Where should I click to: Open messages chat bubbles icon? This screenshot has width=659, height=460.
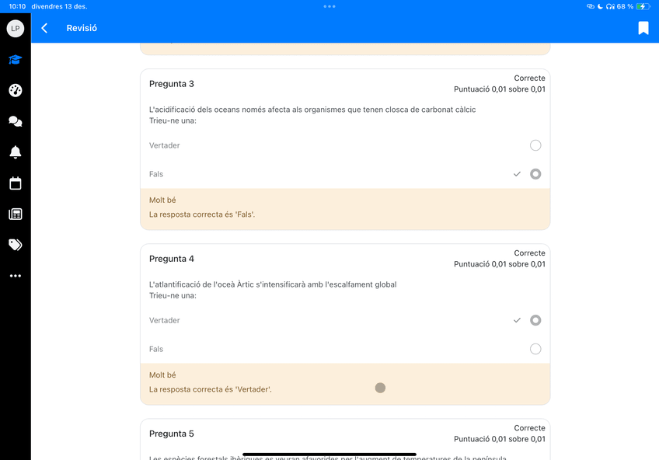(x=15, y=121)
